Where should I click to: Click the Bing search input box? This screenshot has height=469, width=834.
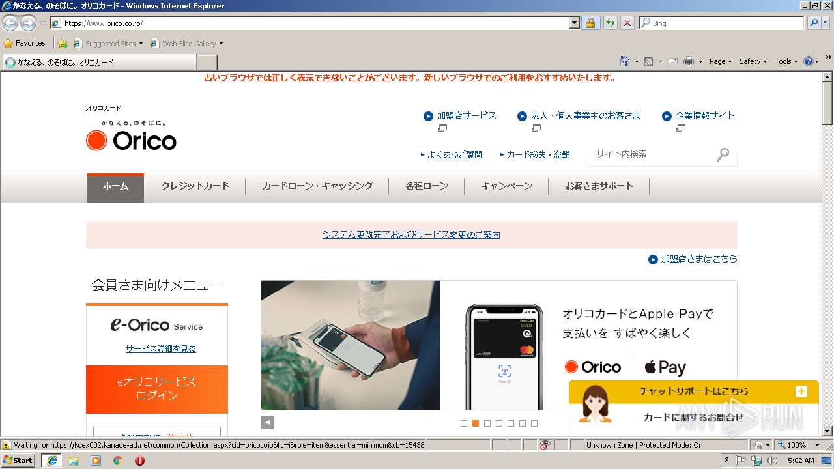coord(721,23)
